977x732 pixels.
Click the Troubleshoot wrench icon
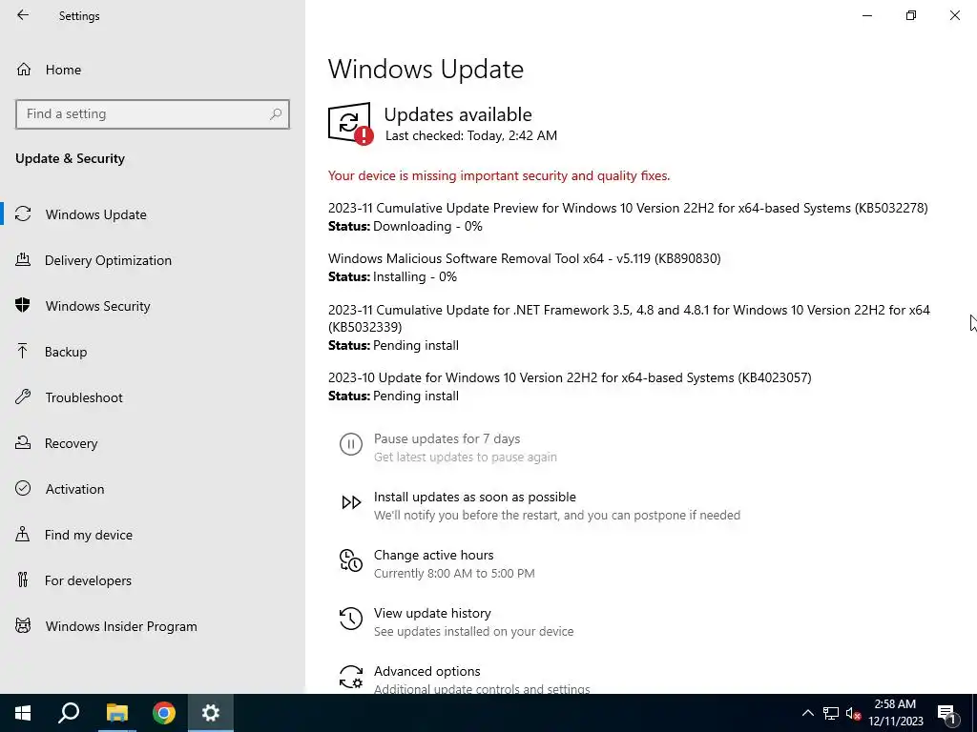coord(23,396)
